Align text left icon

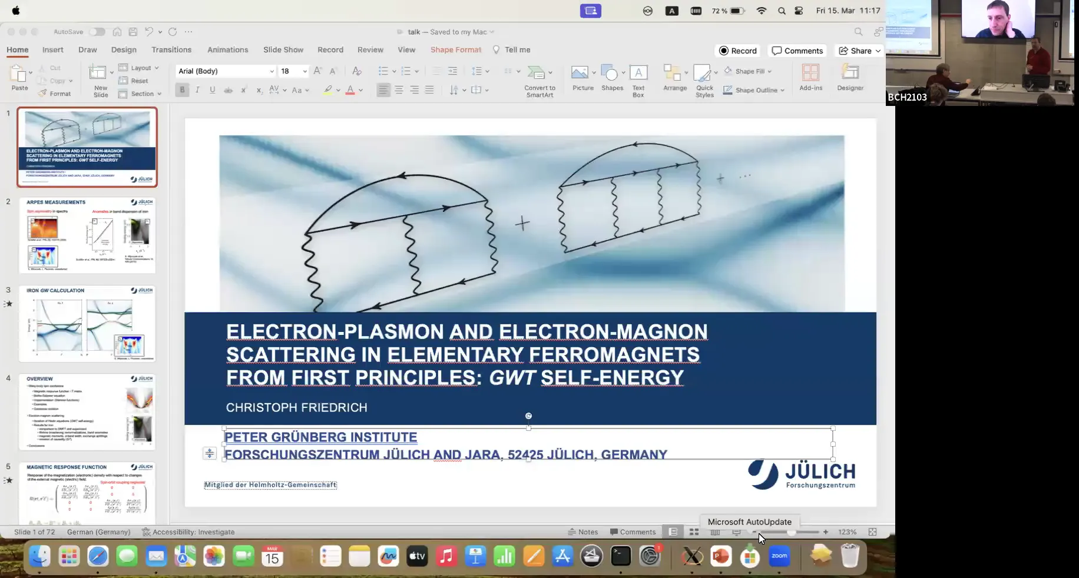[383, 90]
